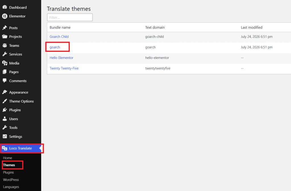This screenshot has height=191, width=291.
Task: Click the Loco Translate language icon
Action: [5, 148]
